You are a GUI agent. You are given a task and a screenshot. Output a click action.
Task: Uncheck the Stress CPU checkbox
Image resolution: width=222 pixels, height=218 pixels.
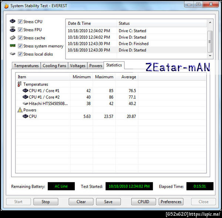coord(20,21)
